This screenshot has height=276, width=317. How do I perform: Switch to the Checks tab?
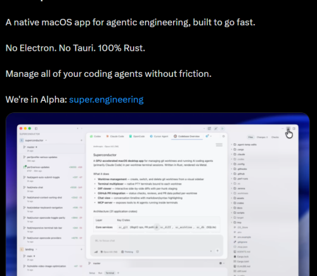pyautogui.click(x=275, y=137)
